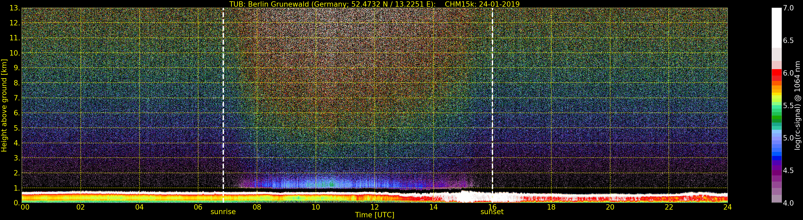Click the colorbar value '6.0'
The width and height of the screenshot is (803, 220).
(788, 73)
